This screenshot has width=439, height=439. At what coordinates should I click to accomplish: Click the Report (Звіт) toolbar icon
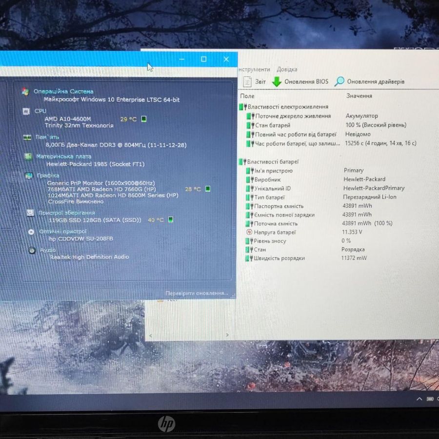pos(247,81)
